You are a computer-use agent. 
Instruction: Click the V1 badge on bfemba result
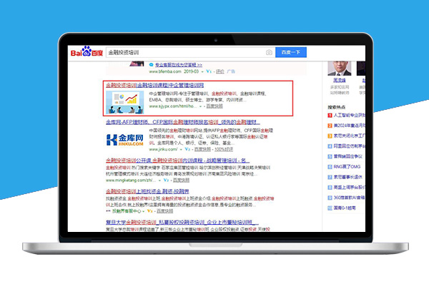(x=209, y=71)
